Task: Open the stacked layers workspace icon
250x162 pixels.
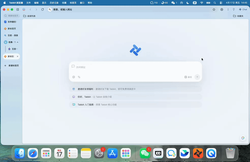Action: [x=24, y=10]
